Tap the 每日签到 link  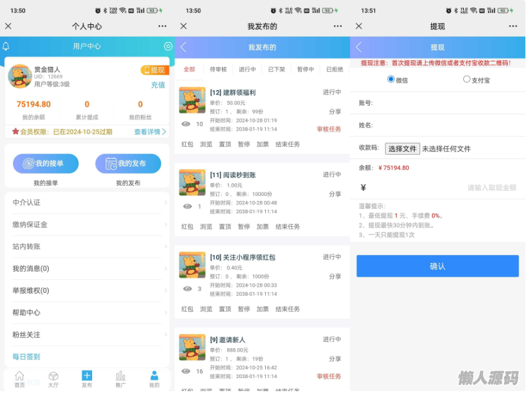[26, 356]
